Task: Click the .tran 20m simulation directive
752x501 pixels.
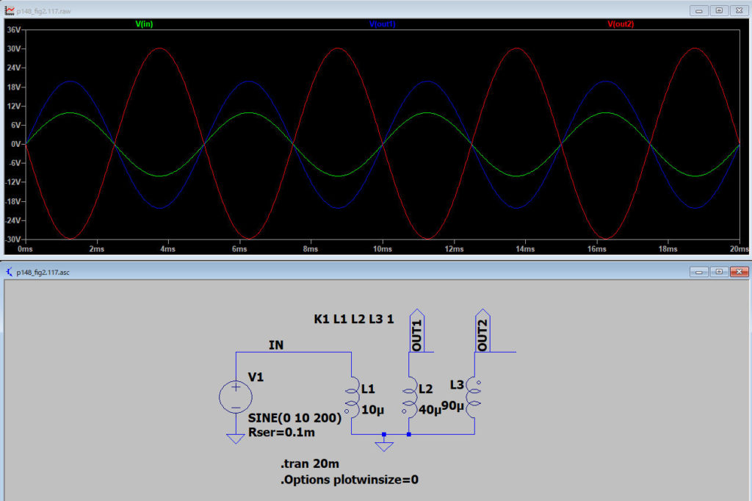Action: [309, 464]
